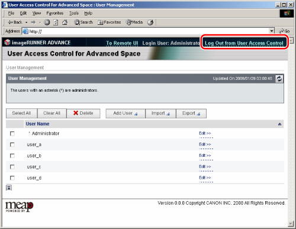Viewport: 296px width, 229px height.
Task: Click Clear All button
Action: (52, 113)
